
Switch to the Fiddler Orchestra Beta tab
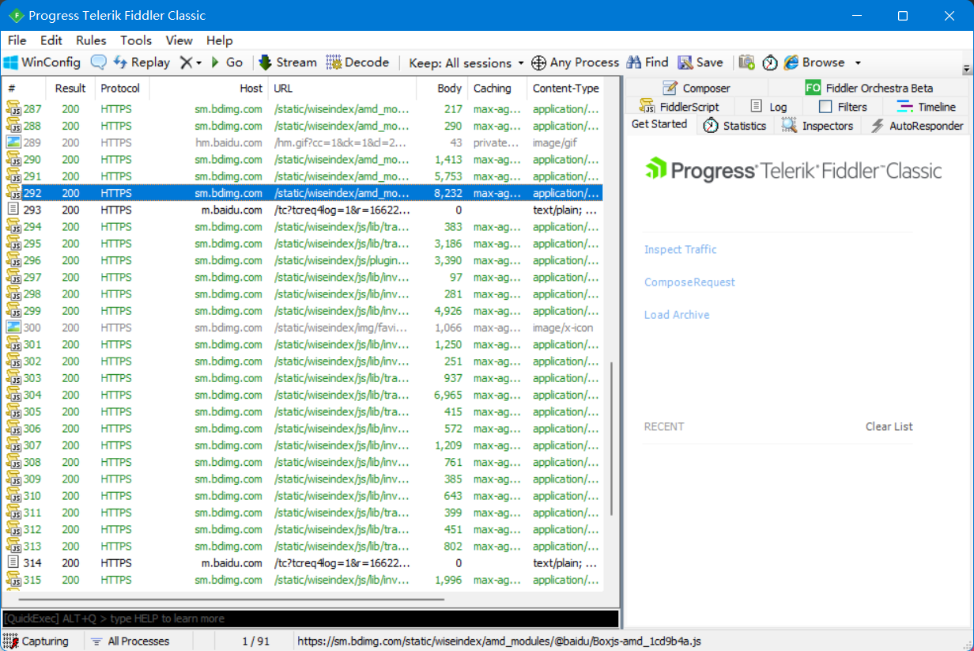(x=868, y=88)
